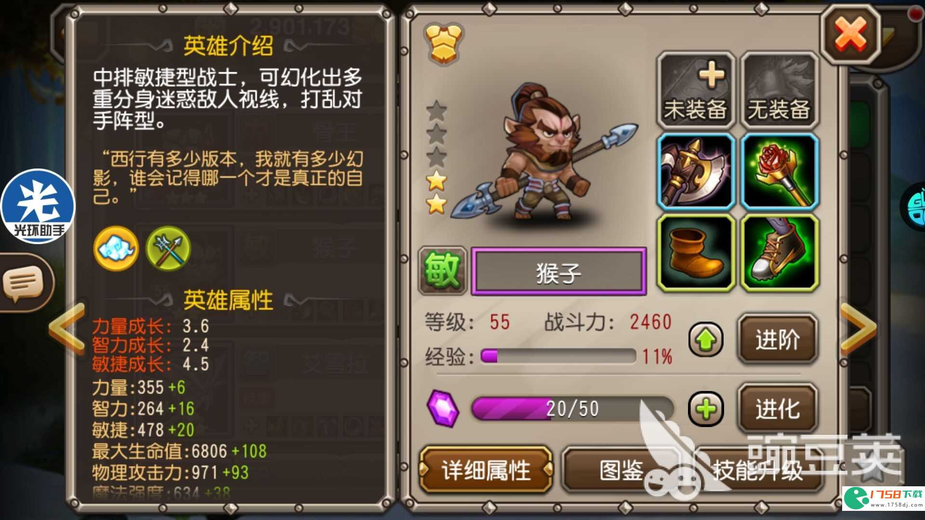Screen dimensions: 925x520
Task: Tap the 进化 button
Action: click(x=778, y=409)
